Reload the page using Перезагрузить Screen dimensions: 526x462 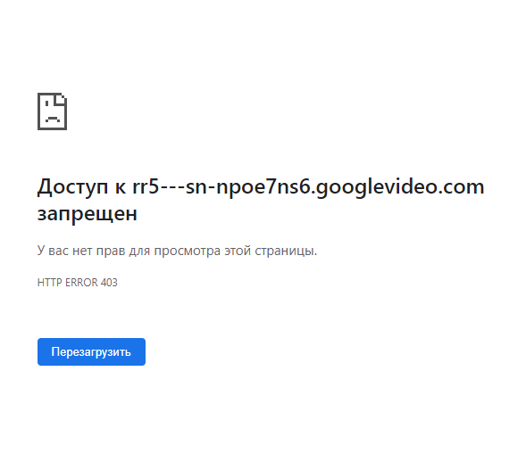tap(91, 351)
